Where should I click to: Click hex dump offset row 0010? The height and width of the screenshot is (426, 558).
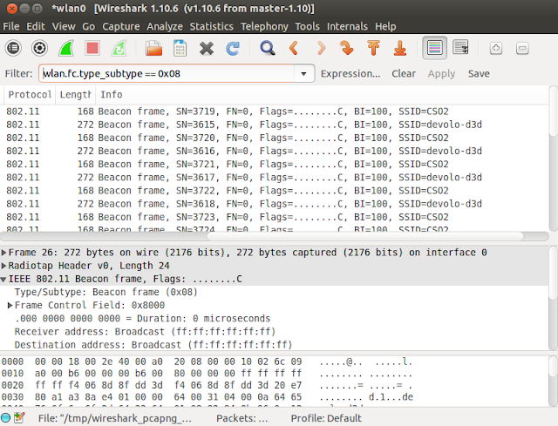tap(12, 374)
